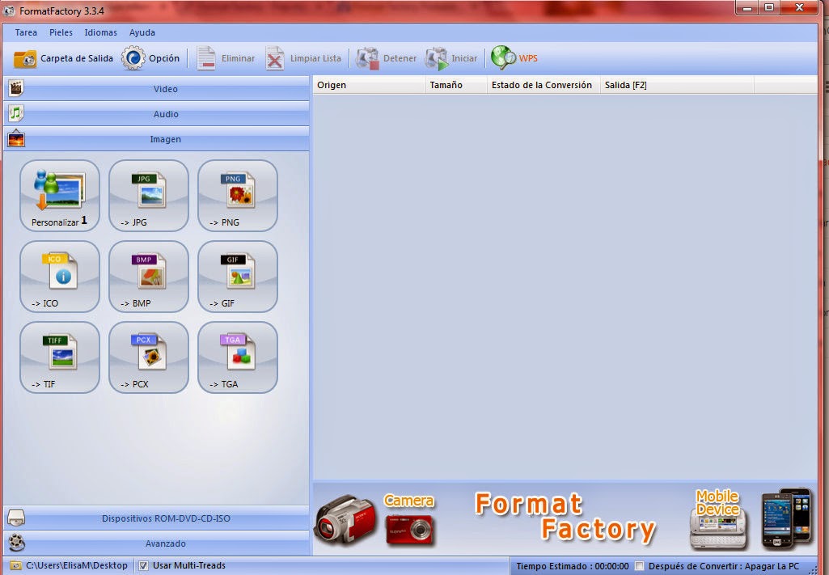Choose convert to ICO

tap(60, 277)
